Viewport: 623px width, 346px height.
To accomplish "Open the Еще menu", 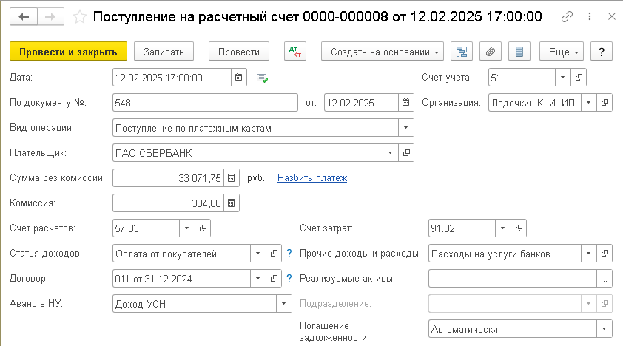I will pyautogui.click(x=562, y=52).
